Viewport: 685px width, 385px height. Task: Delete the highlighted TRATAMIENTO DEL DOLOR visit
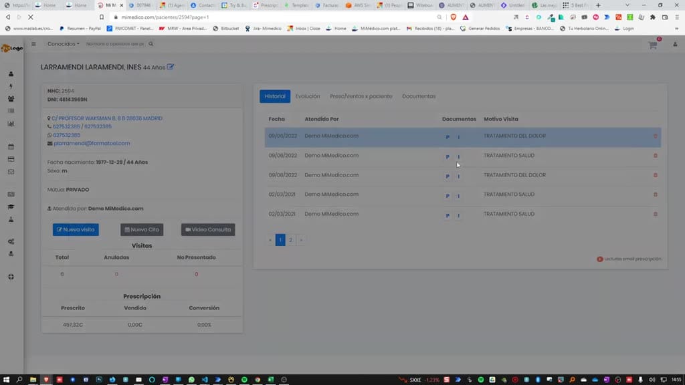[x=656, y=136]
